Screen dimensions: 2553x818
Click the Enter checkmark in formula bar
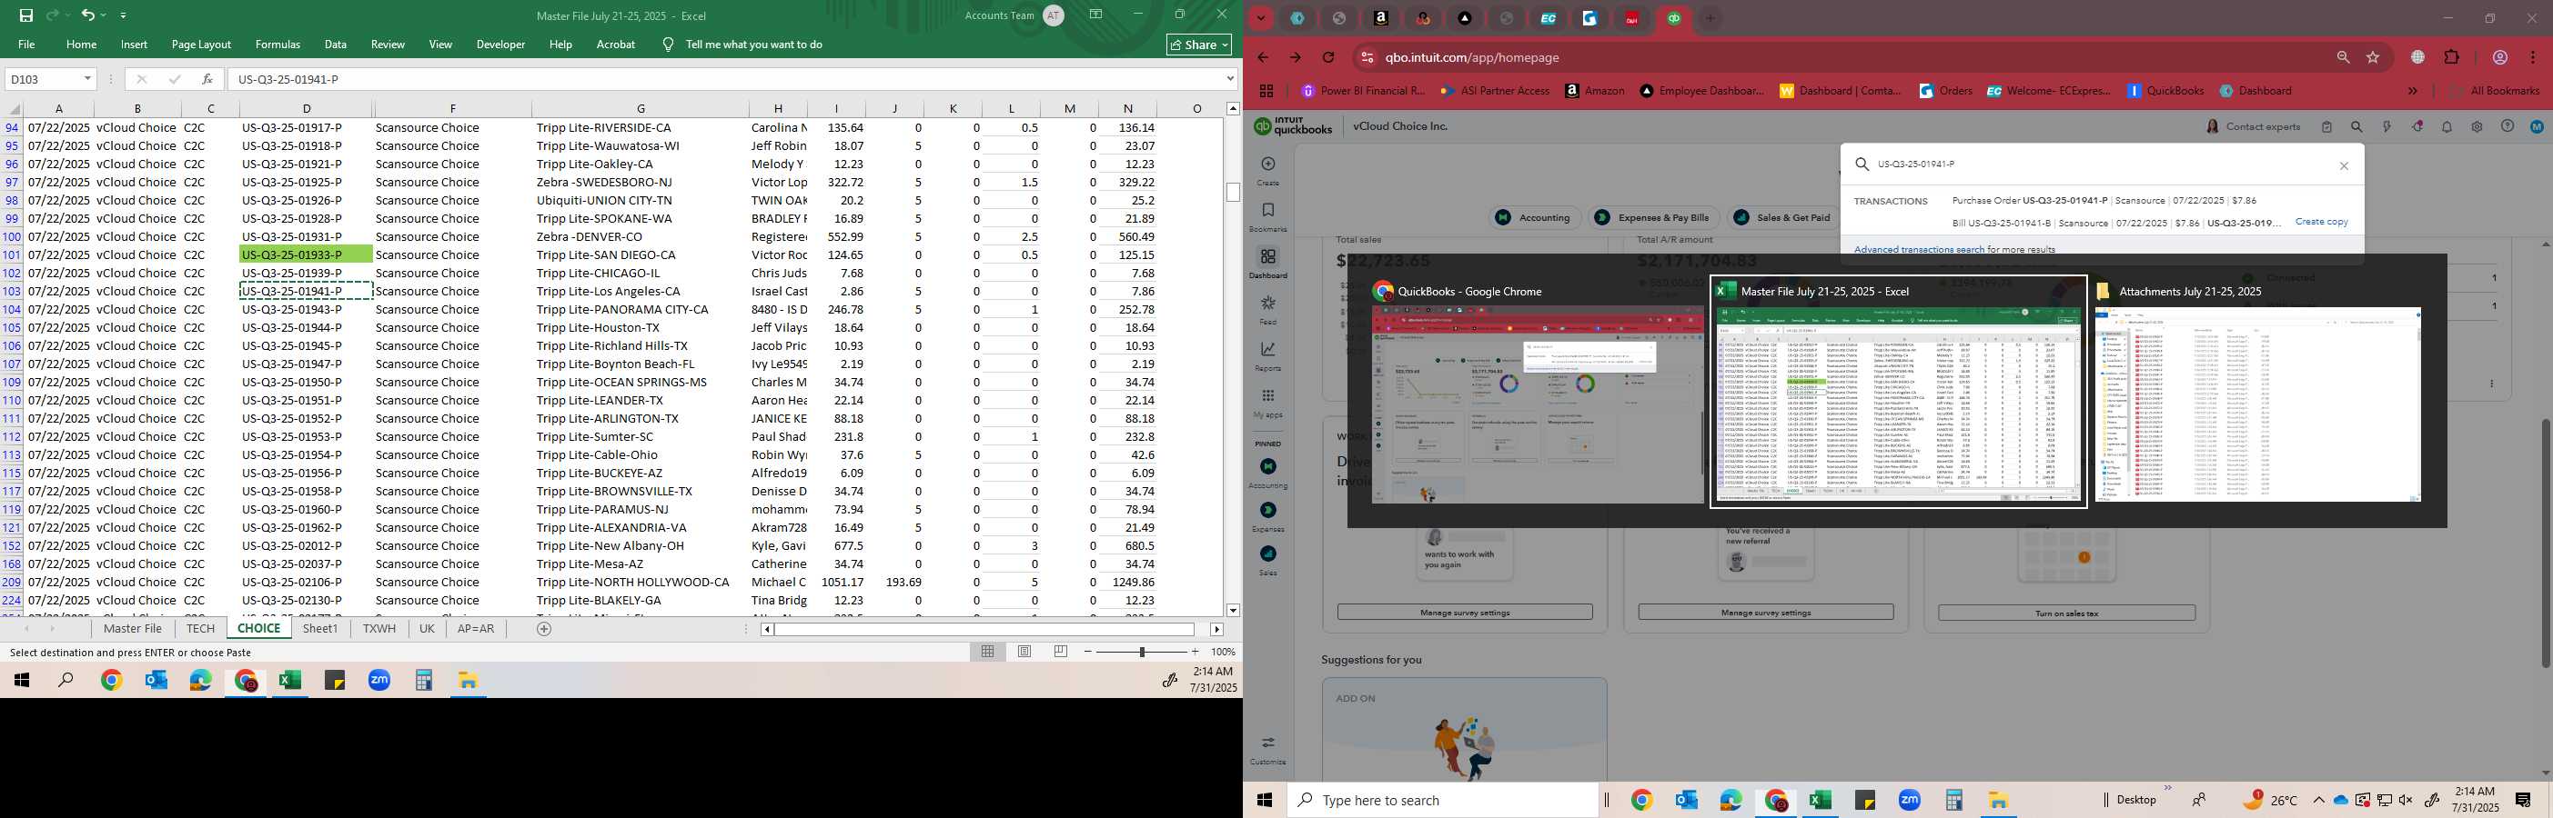point(175,79)
